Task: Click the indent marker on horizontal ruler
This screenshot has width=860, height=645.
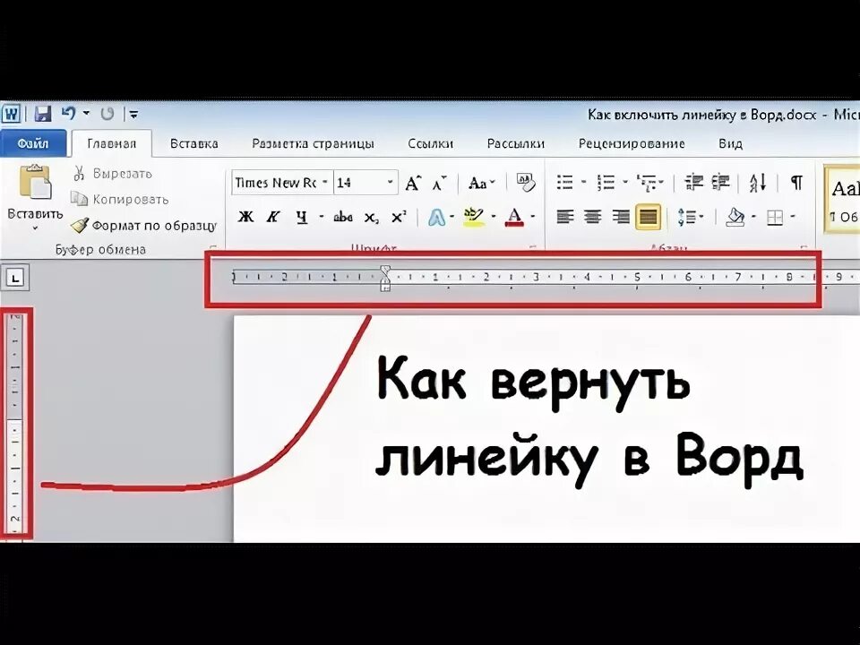Action: [x=385, y=278]
